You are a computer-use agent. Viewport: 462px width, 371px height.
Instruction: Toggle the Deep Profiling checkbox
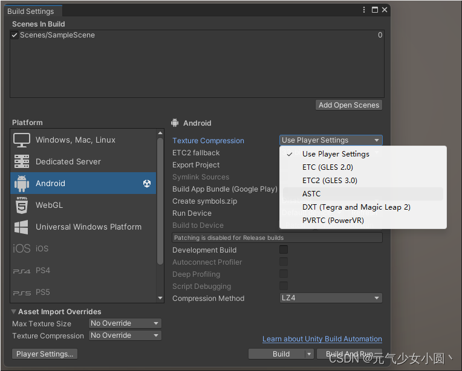point(284,274)
